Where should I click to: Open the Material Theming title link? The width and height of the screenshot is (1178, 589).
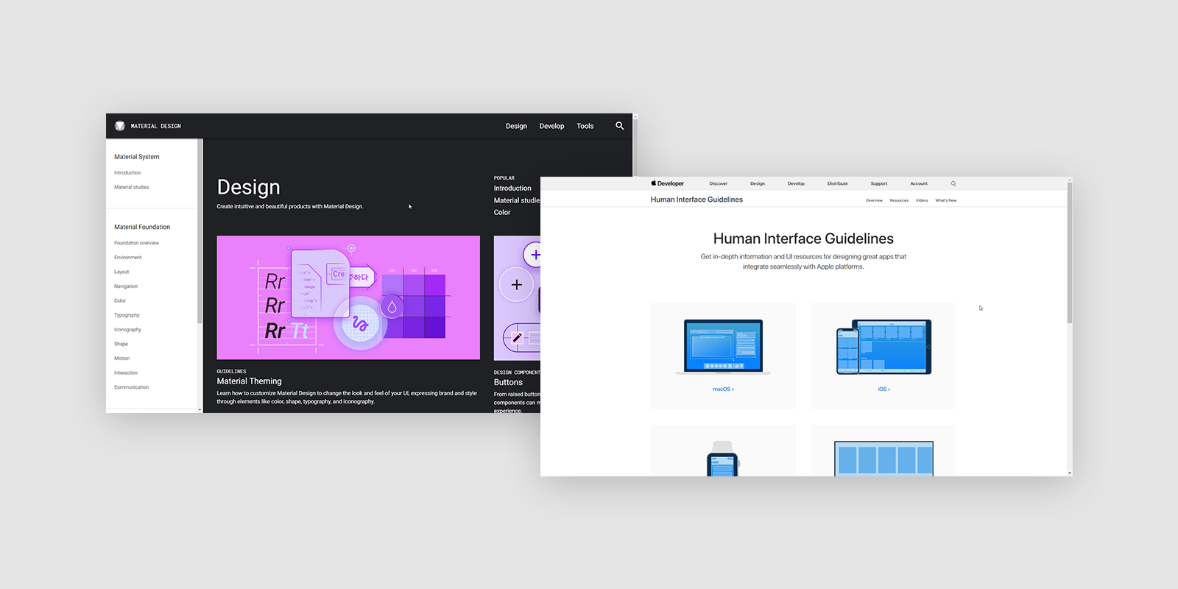point(250,381)
